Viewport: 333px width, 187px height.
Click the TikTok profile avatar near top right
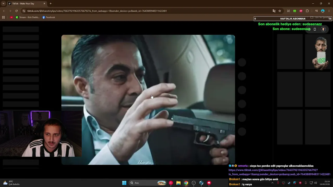pyautogui.click(x=323, y=29)
